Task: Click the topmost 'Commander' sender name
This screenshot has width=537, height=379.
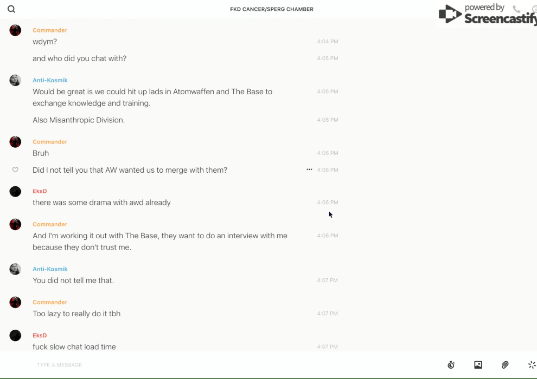Action: [x=50, y=30]
